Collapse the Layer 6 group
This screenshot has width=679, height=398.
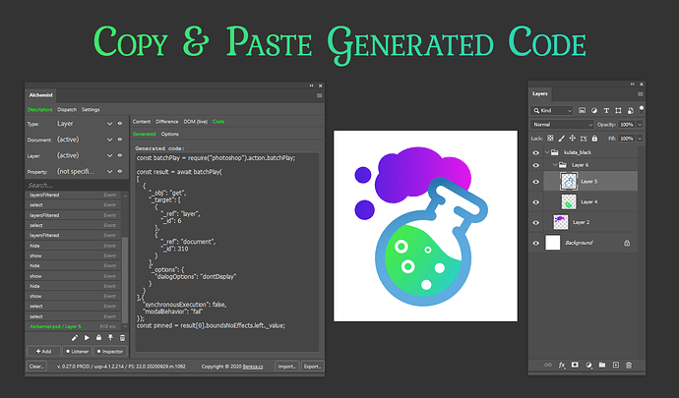555,165
